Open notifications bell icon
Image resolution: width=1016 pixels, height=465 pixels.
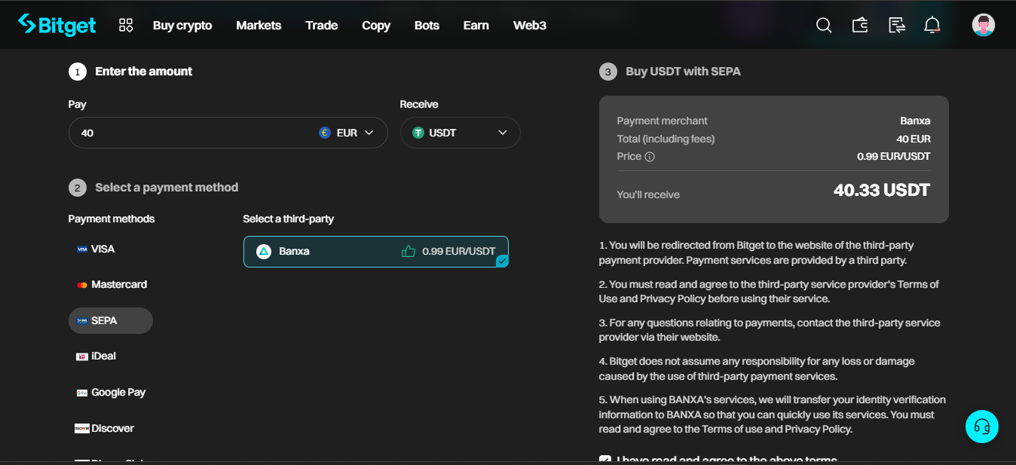(x=932, y=26)
